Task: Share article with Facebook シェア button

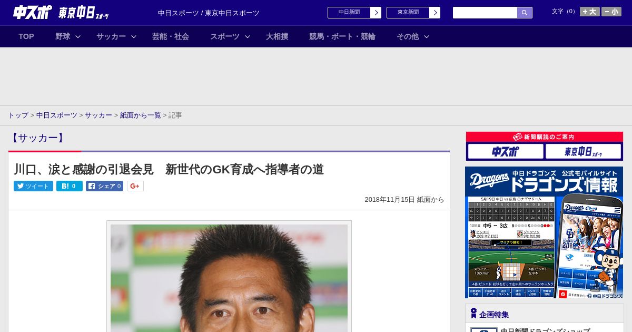Action: point(104,186)
